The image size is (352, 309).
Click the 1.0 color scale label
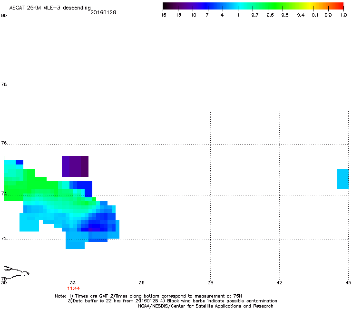(343, 15)
